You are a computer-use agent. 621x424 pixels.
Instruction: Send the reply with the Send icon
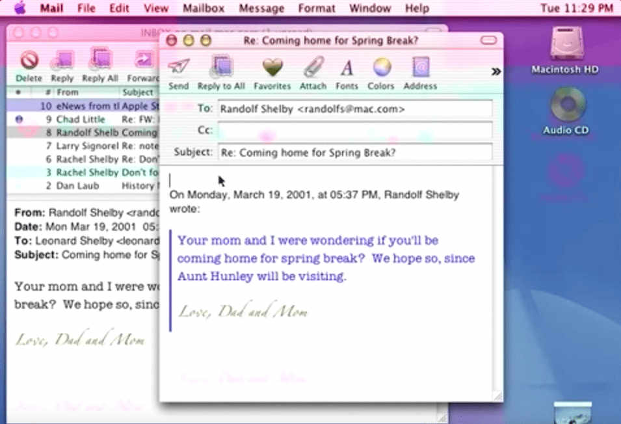[179, 66]
